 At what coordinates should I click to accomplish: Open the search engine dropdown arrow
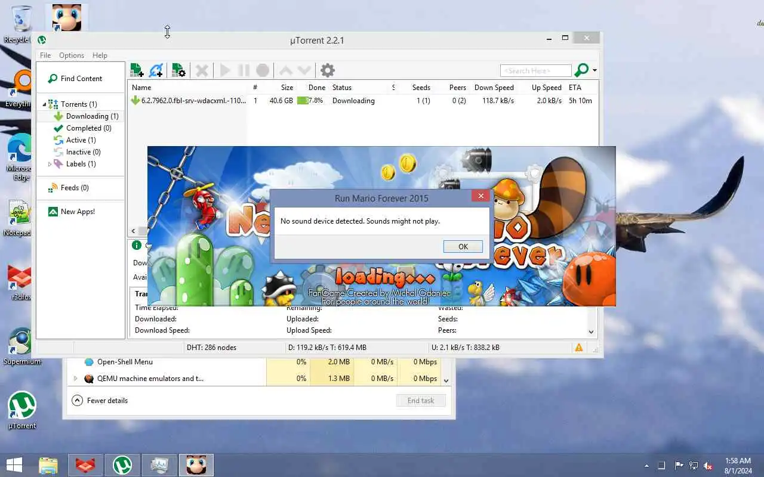click(594, 70)
